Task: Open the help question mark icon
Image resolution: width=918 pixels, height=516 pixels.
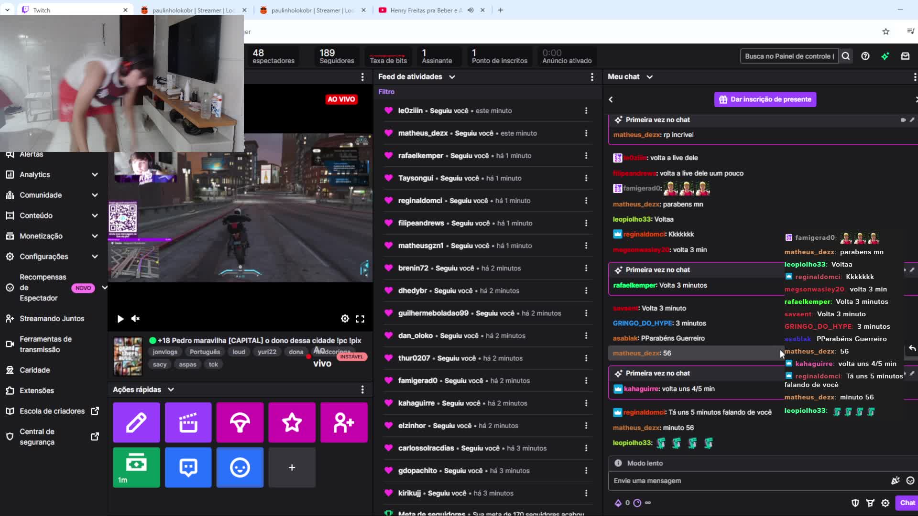Action: [865, 56]
